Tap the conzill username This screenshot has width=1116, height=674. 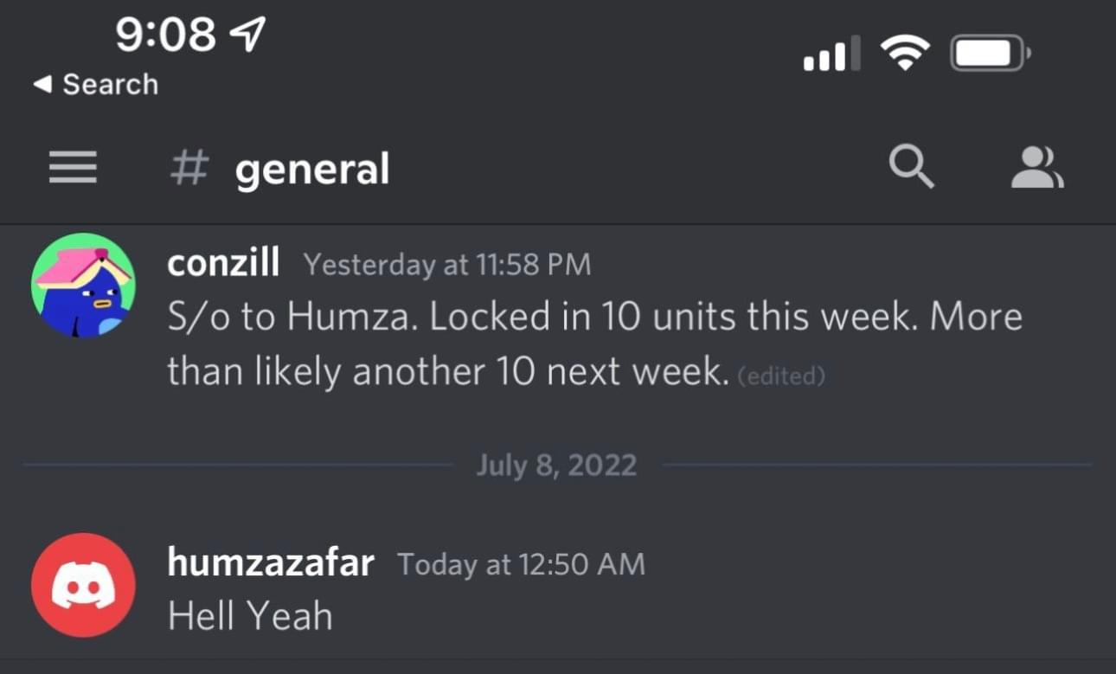(223, 262)
